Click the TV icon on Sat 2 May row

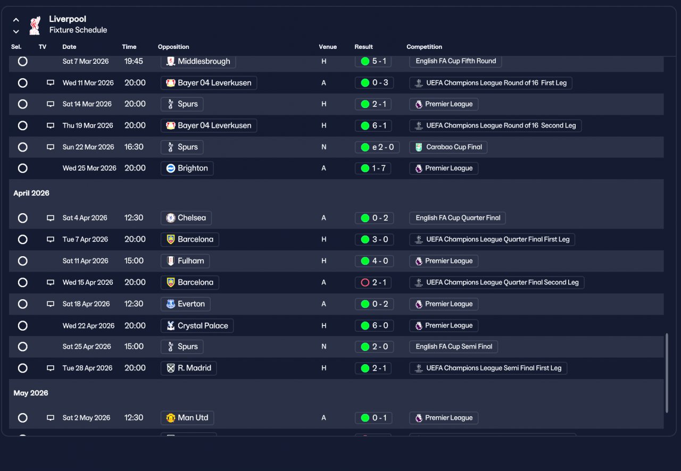51,418
